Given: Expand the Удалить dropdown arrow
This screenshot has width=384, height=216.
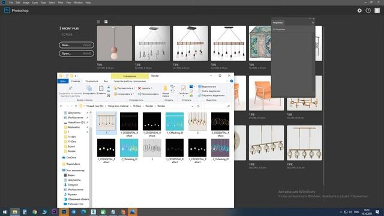Looking at the screenshot, I should point(151,88).
